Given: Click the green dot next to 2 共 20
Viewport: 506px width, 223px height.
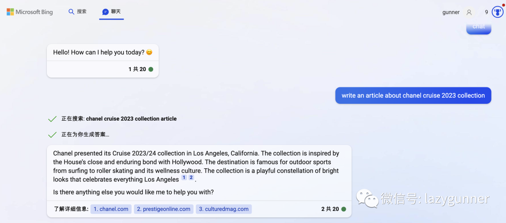Looking at the screenshot, I should pos(344,209).
